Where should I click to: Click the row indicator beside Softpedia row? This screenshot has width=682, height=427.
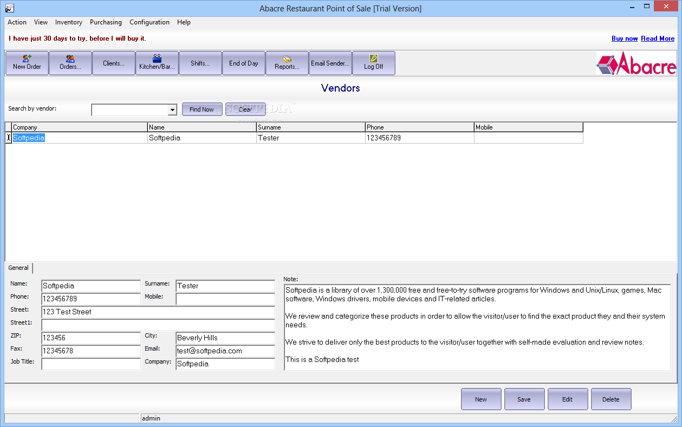(8, 138)
